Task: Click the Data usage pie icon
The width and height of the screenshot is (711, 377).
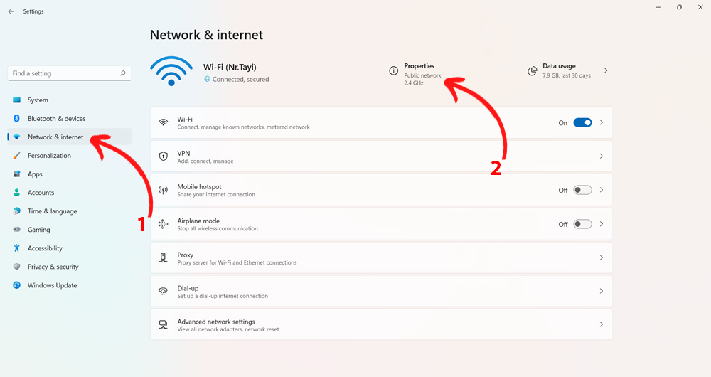Action: coord(532,71)
